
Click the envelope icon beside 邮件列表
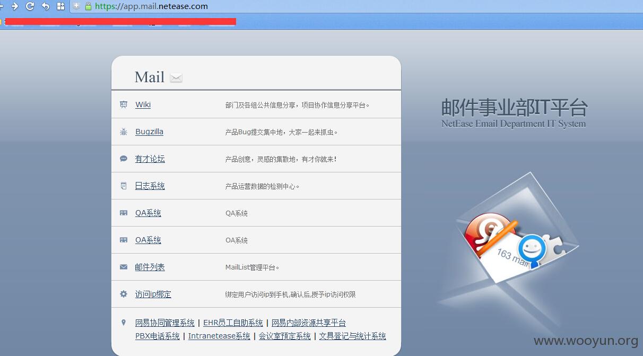point(124,267)
